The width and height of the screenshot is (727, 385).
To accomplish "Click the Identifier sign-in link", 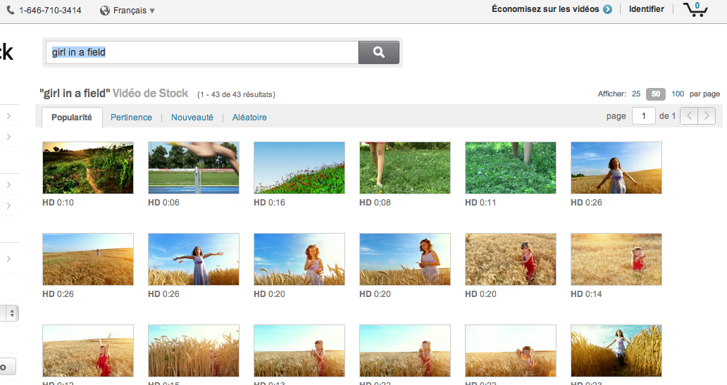I will click(646, 9).
